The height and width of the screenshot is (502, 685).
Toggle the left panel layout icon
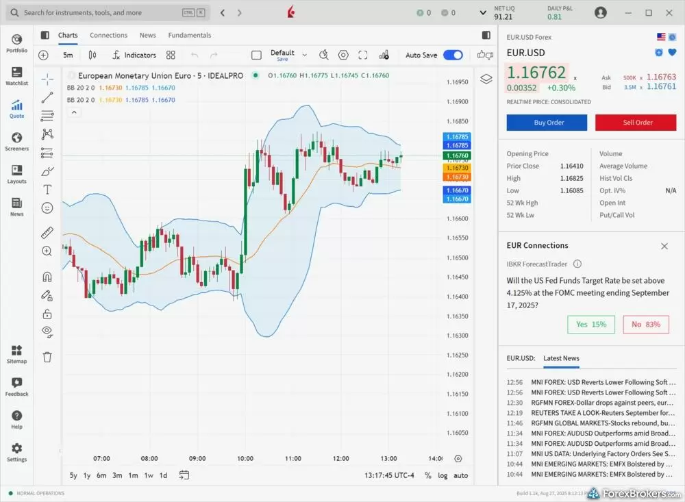(x=45, y=35)
